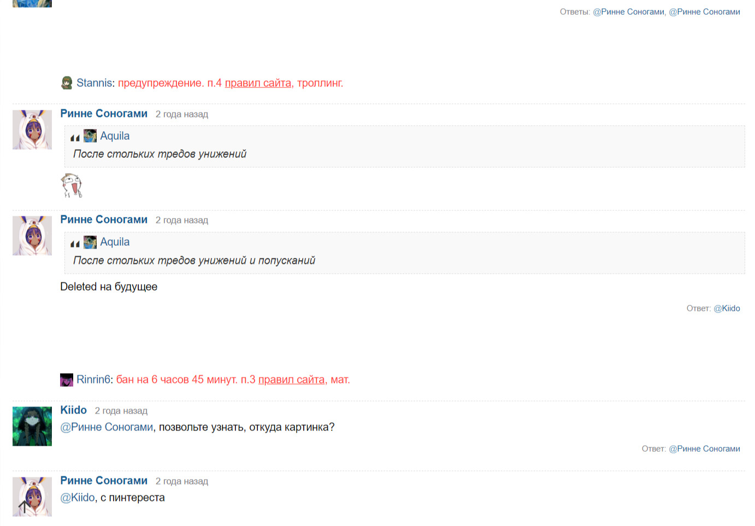The width and height of the screenshot is (755, 526).
Task: Click Stannis moderator name link
Action: 94,83
